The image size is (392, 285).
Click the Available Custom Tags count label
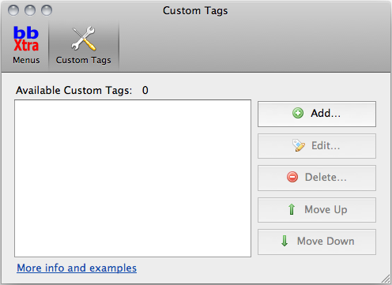point(82,90)
